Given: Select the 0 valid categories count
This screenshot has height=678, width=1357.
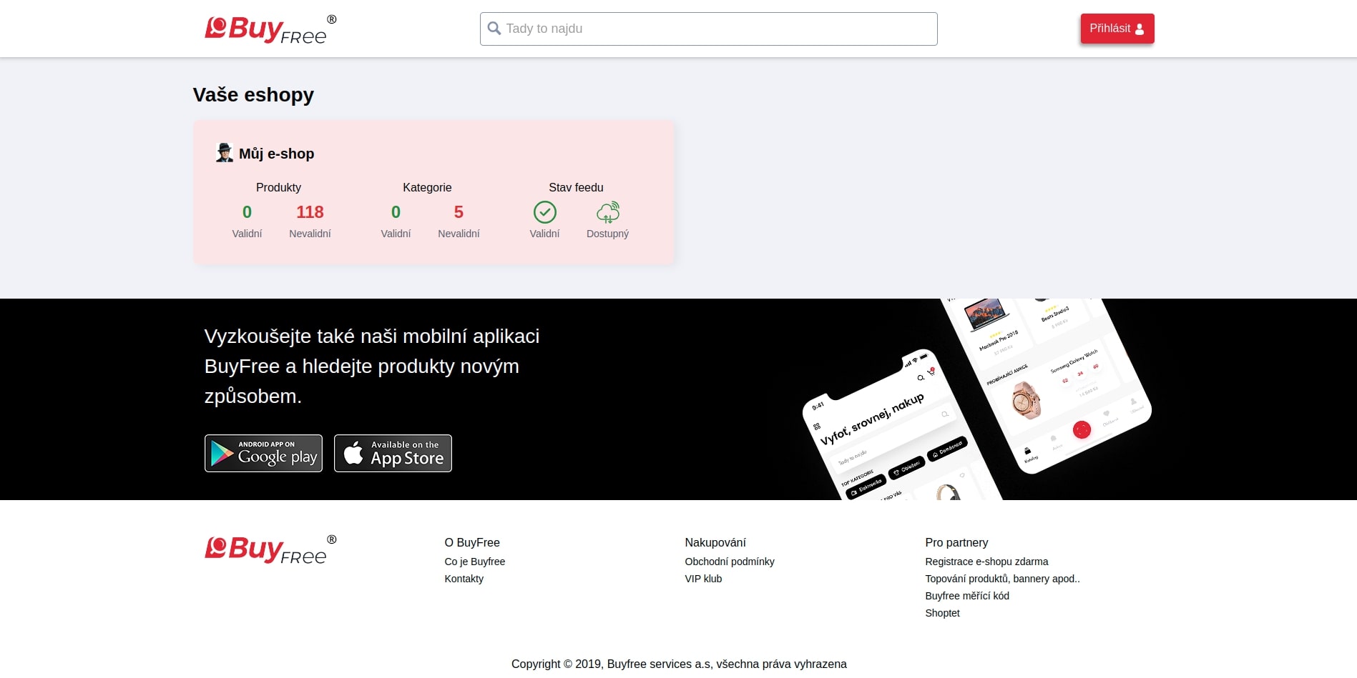Looking at the screenshot, I should point(396,212).
